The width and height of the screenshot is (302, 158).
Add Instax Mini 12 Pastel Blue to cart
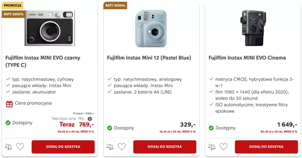(x=164, y=147)
